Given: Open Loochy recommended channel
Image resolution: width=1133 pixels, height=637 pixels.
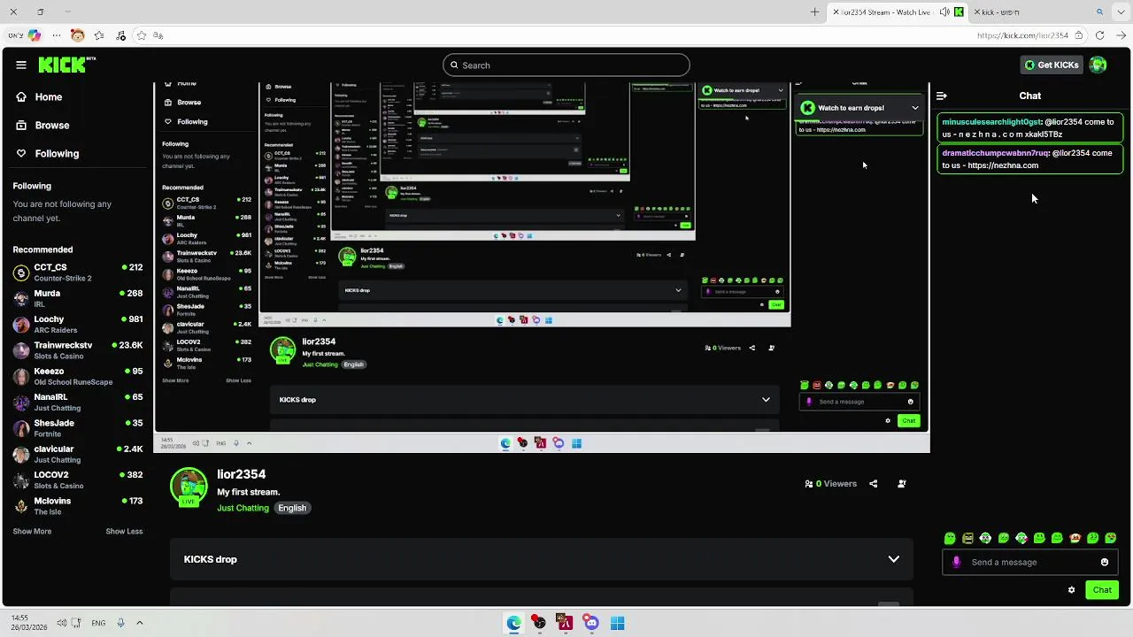Looking at the screenshot, I should (78, 324).
